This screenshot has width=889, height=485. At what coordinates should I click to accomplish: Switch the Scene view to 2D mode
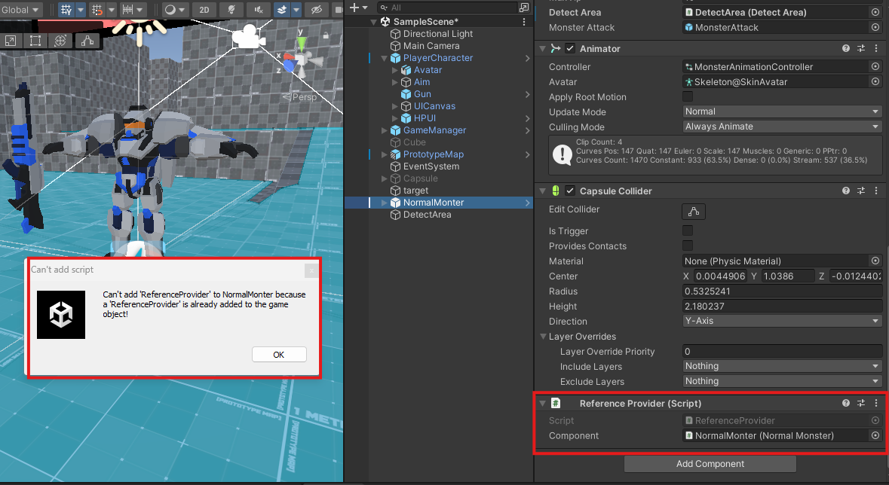click(204, 10)
